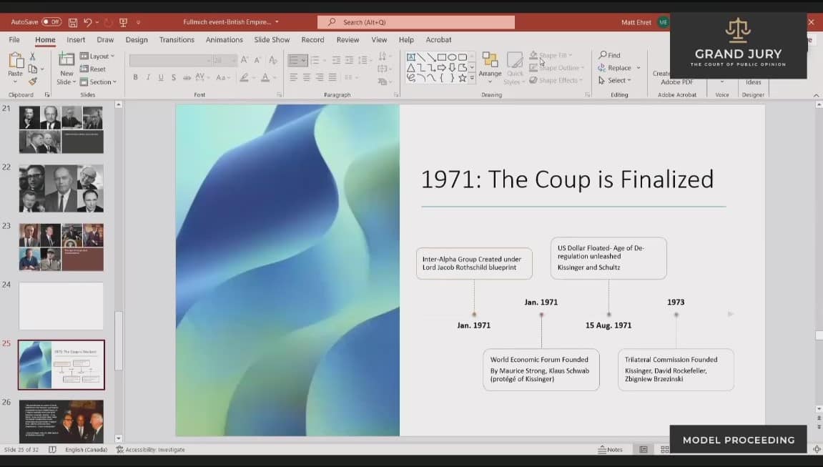Click the Cut scissors icon

(32, 56)
